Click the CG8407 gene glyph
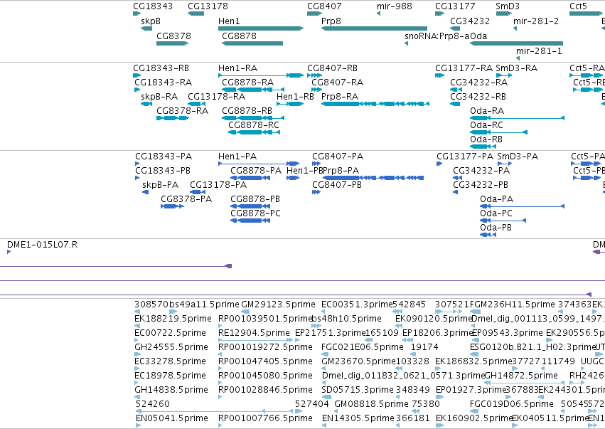 [x=315, y=14]
